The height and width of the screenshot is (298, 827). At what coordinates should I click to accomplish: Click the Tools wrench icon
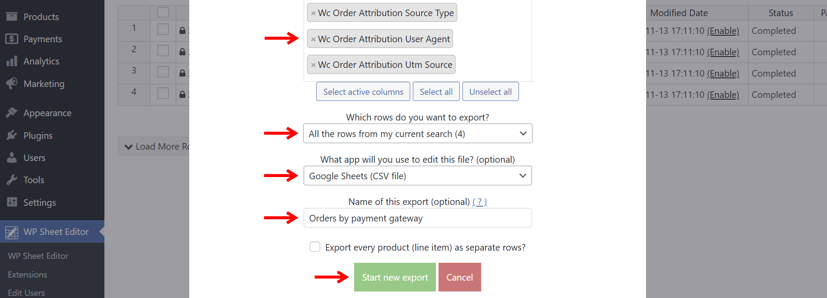point(12,180)
